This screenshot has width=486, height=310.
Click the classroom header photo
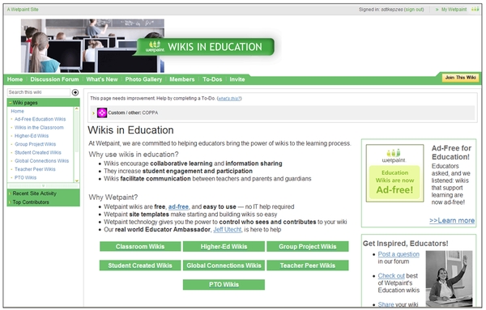(92, 46)
